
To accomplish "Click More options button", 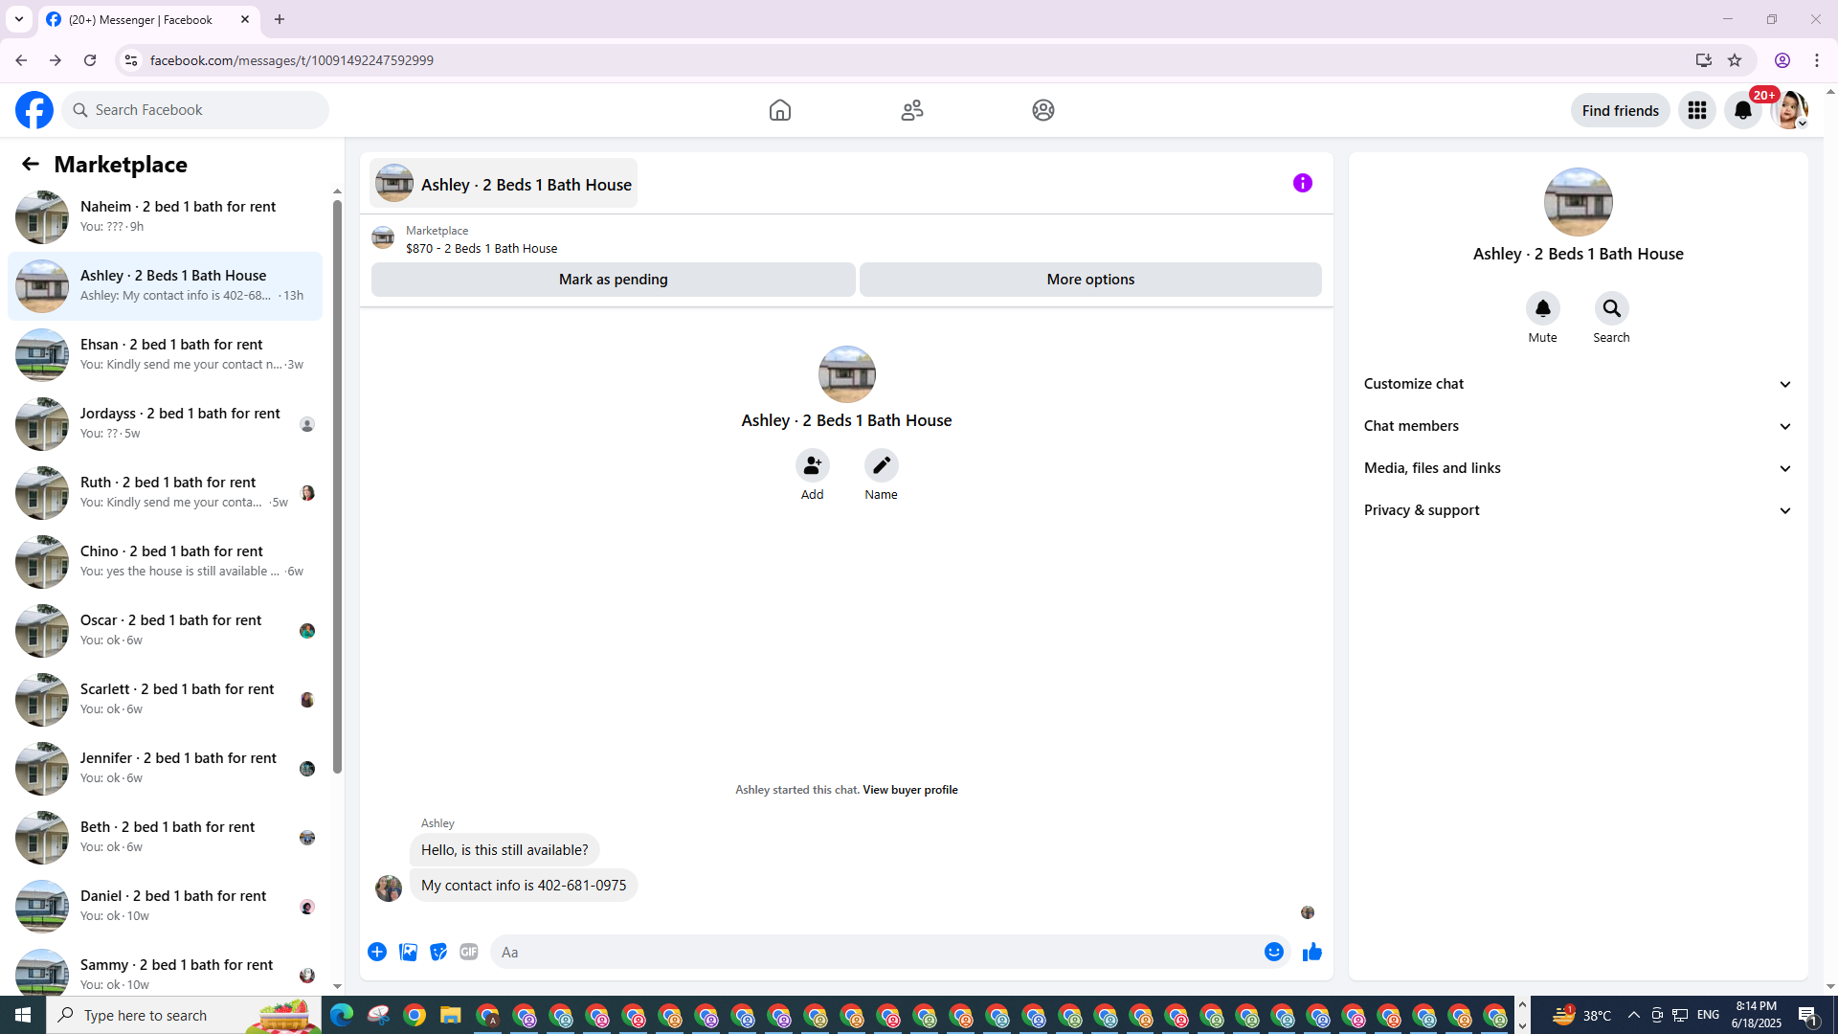I will [x=1090, y=280].
